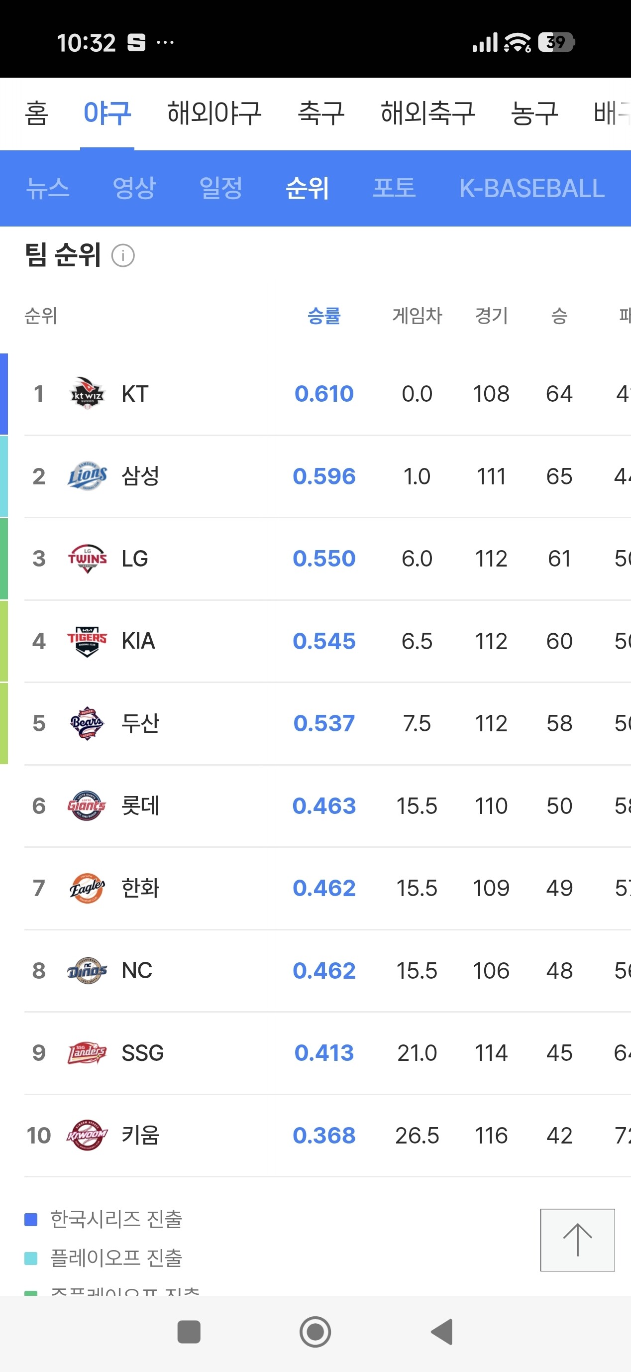Select the Hanwha Eagles logo
This screenshot has height=1372, width=631.
coord(87,888)
